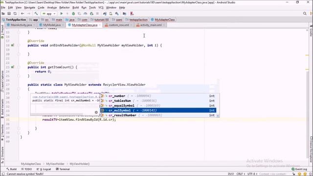This screenshot has width=313, height=176.
Task: Switch to the custom_row.xml editor tab
Action: pyautogui.click(x=119, y=25)
